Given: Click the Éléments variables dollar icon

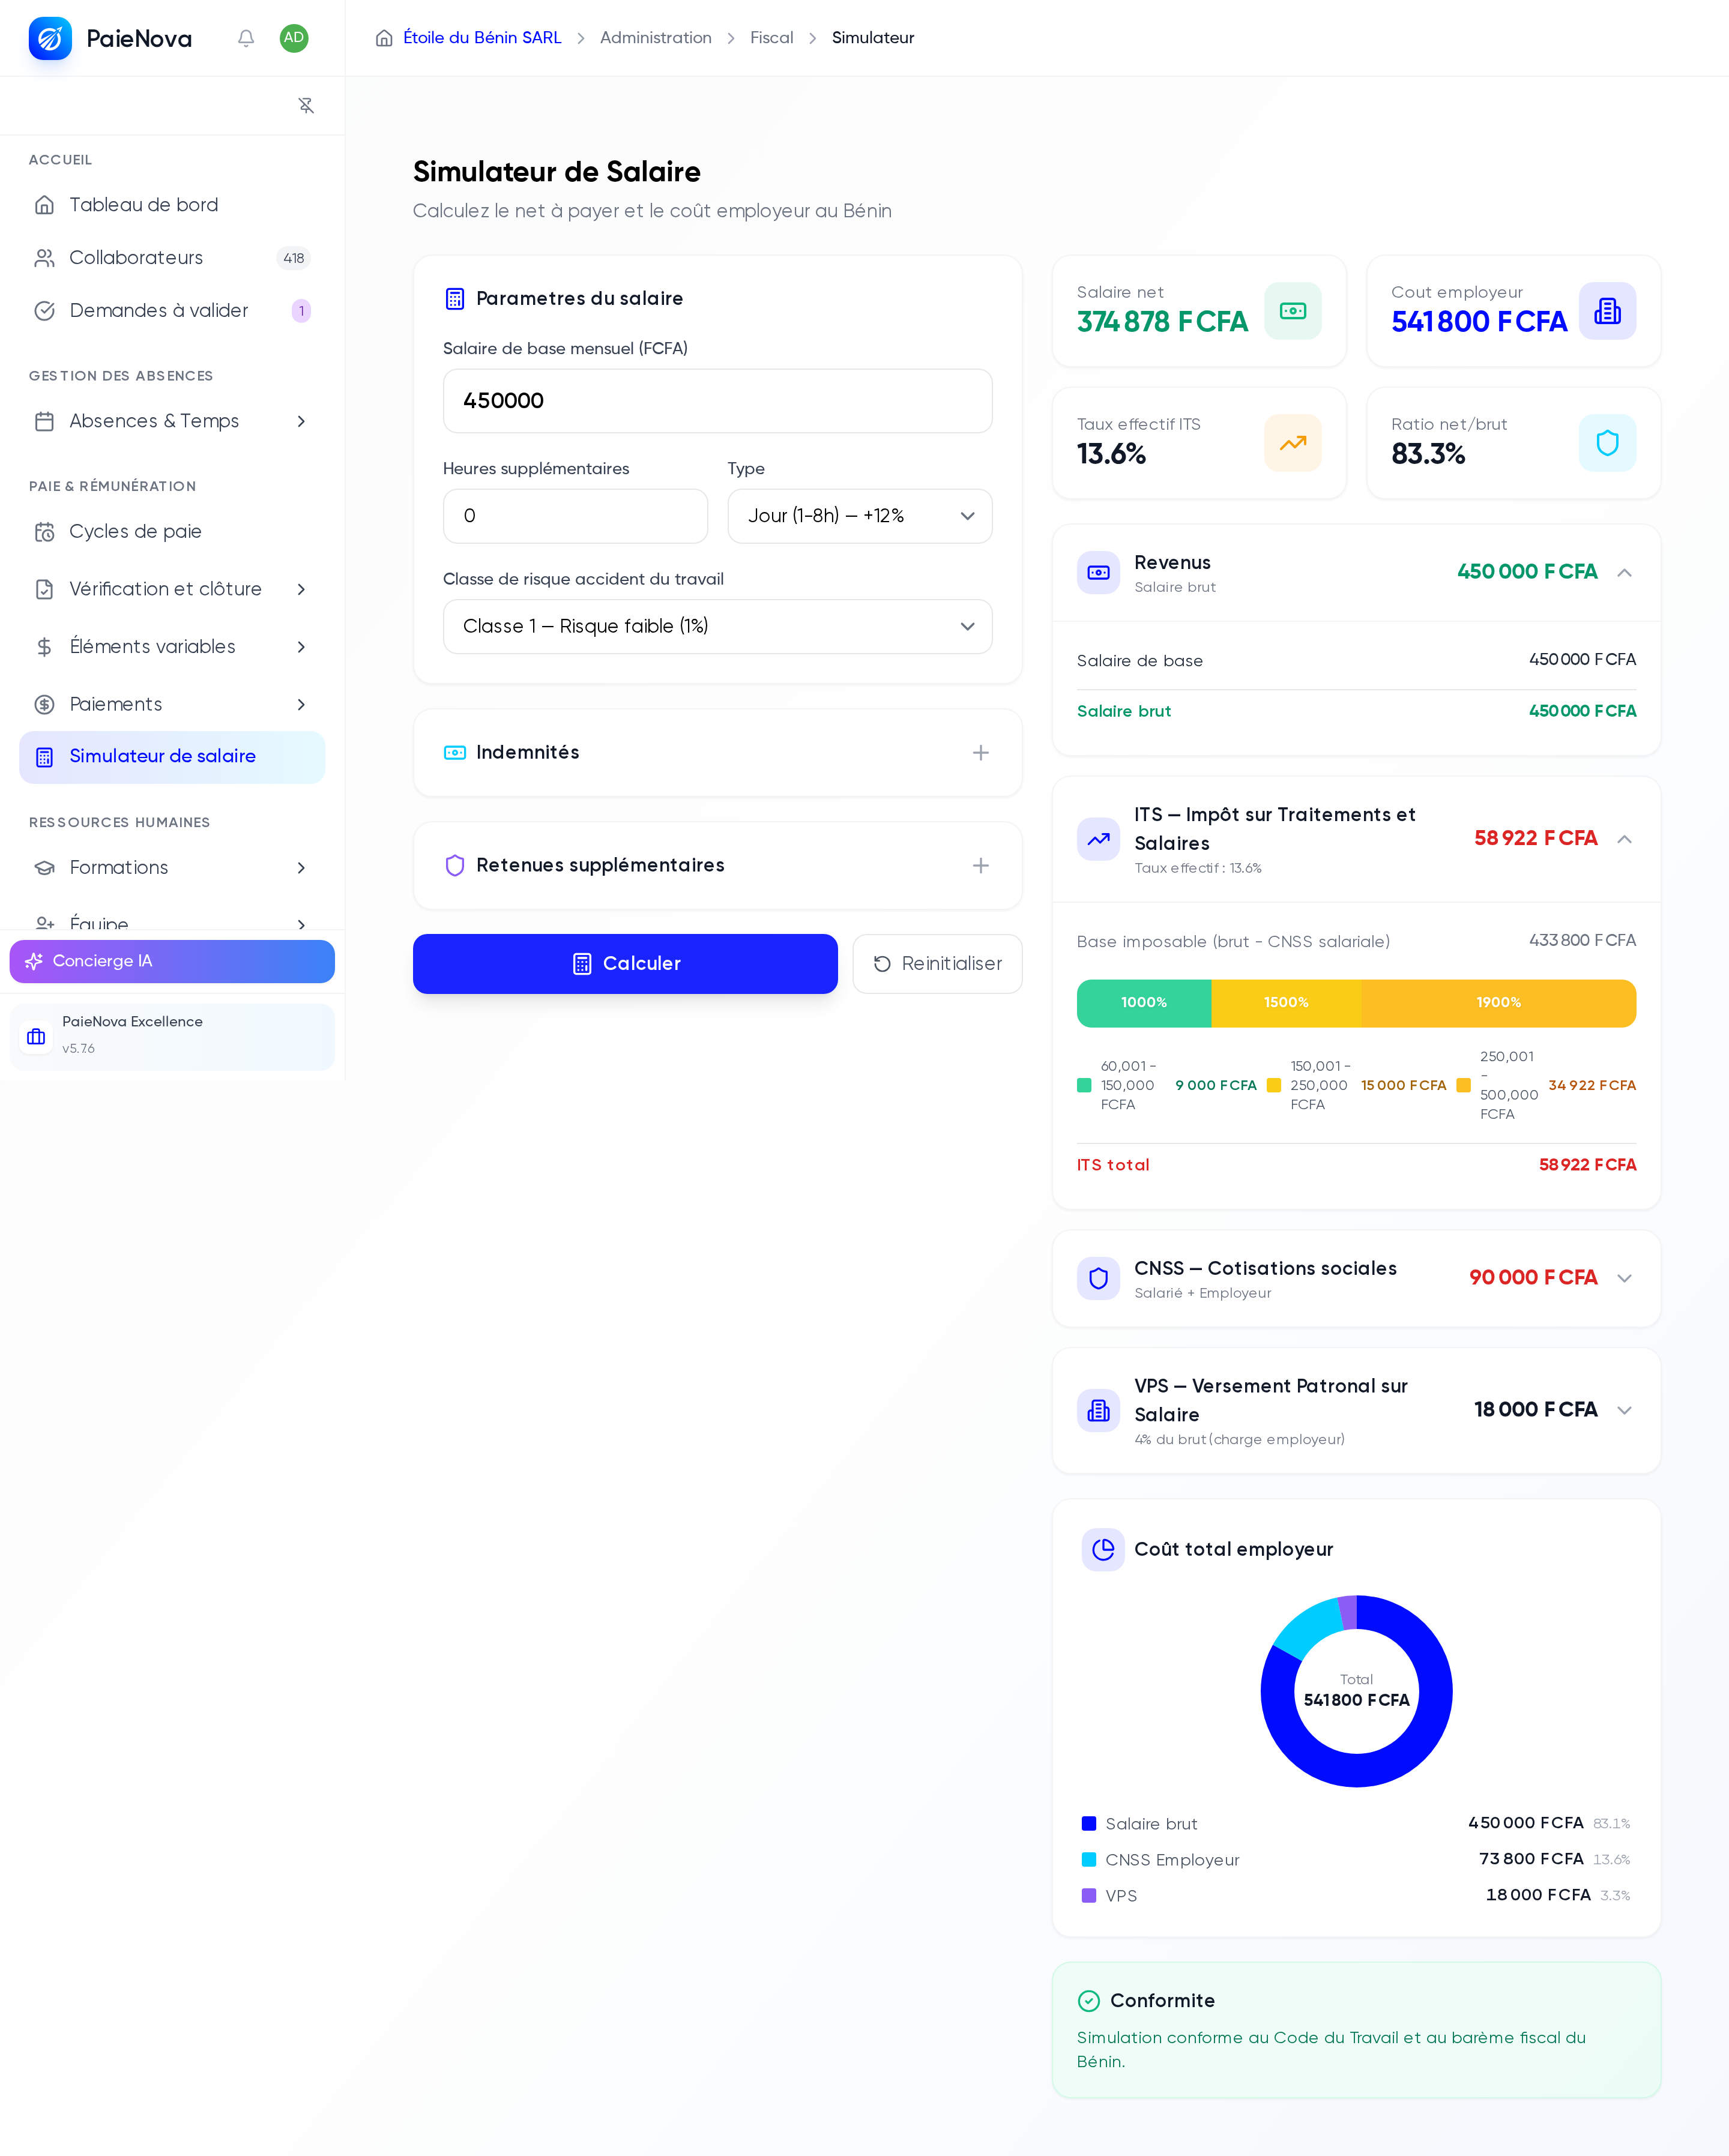Looking at the screenshot, I should pyautogui.click(x=44, y=647).
